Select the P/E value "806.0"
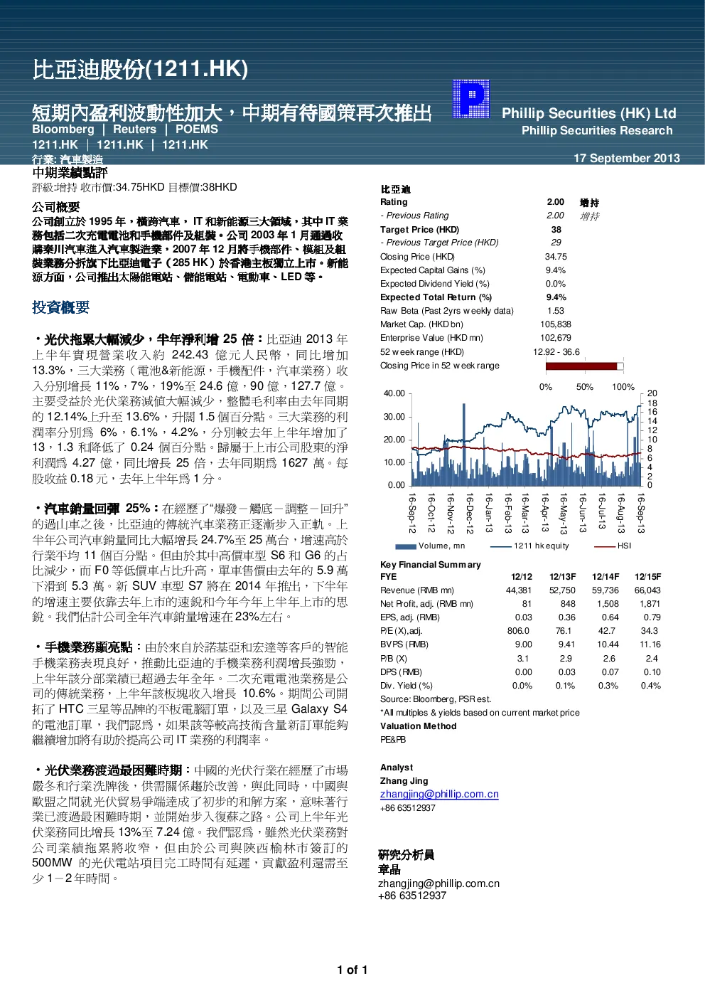The width and height of the screenshot is (705, 998). (518, 631)
